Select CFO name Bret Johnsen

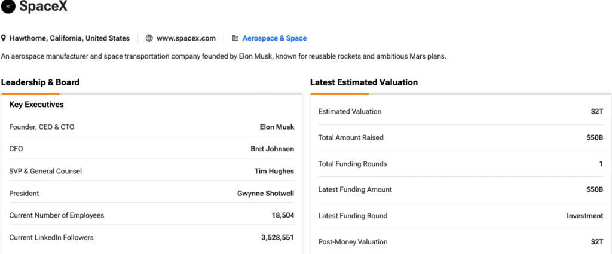coord(272,149)
